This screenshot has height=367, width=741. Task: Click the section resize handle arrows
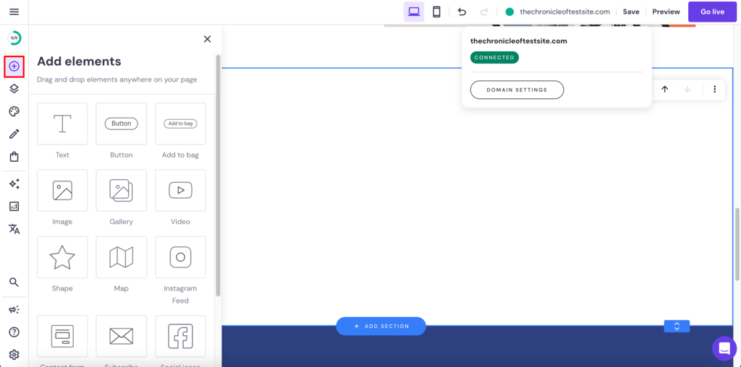pos(677,327)
